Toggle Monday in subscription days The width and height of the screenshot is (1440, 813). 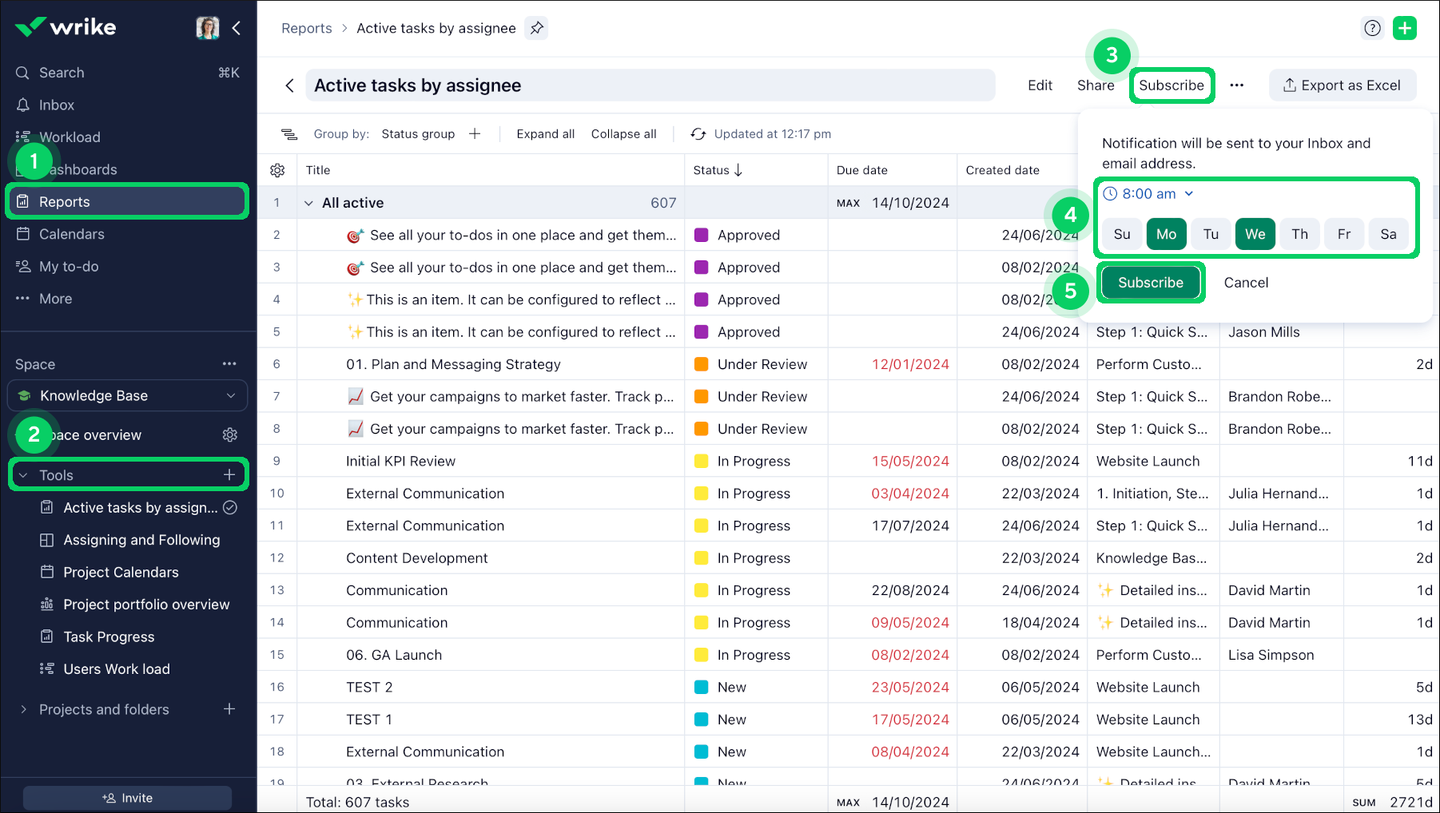(x=1166, y=234)
